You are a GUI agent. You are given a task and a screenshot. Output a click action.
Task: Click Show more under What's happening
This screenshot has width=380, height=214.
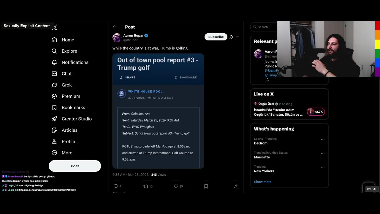click(262, 182)
